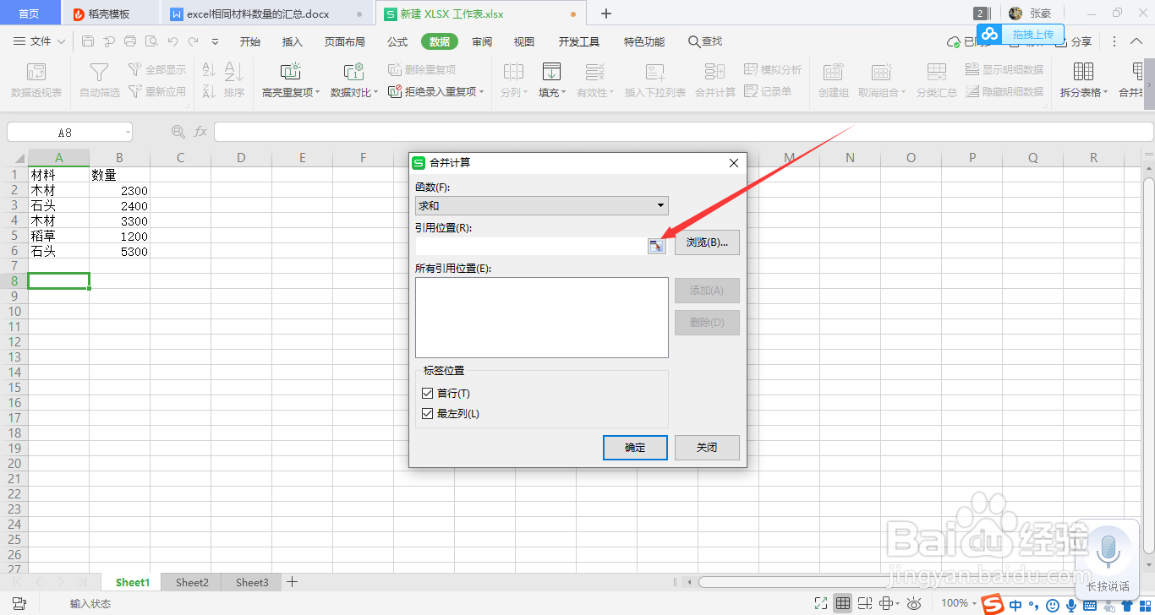The image size is (1155, 615).
Task: Open the Sheet3 worksheet tab
Action: pyautogui.click(x=252, y=582)
